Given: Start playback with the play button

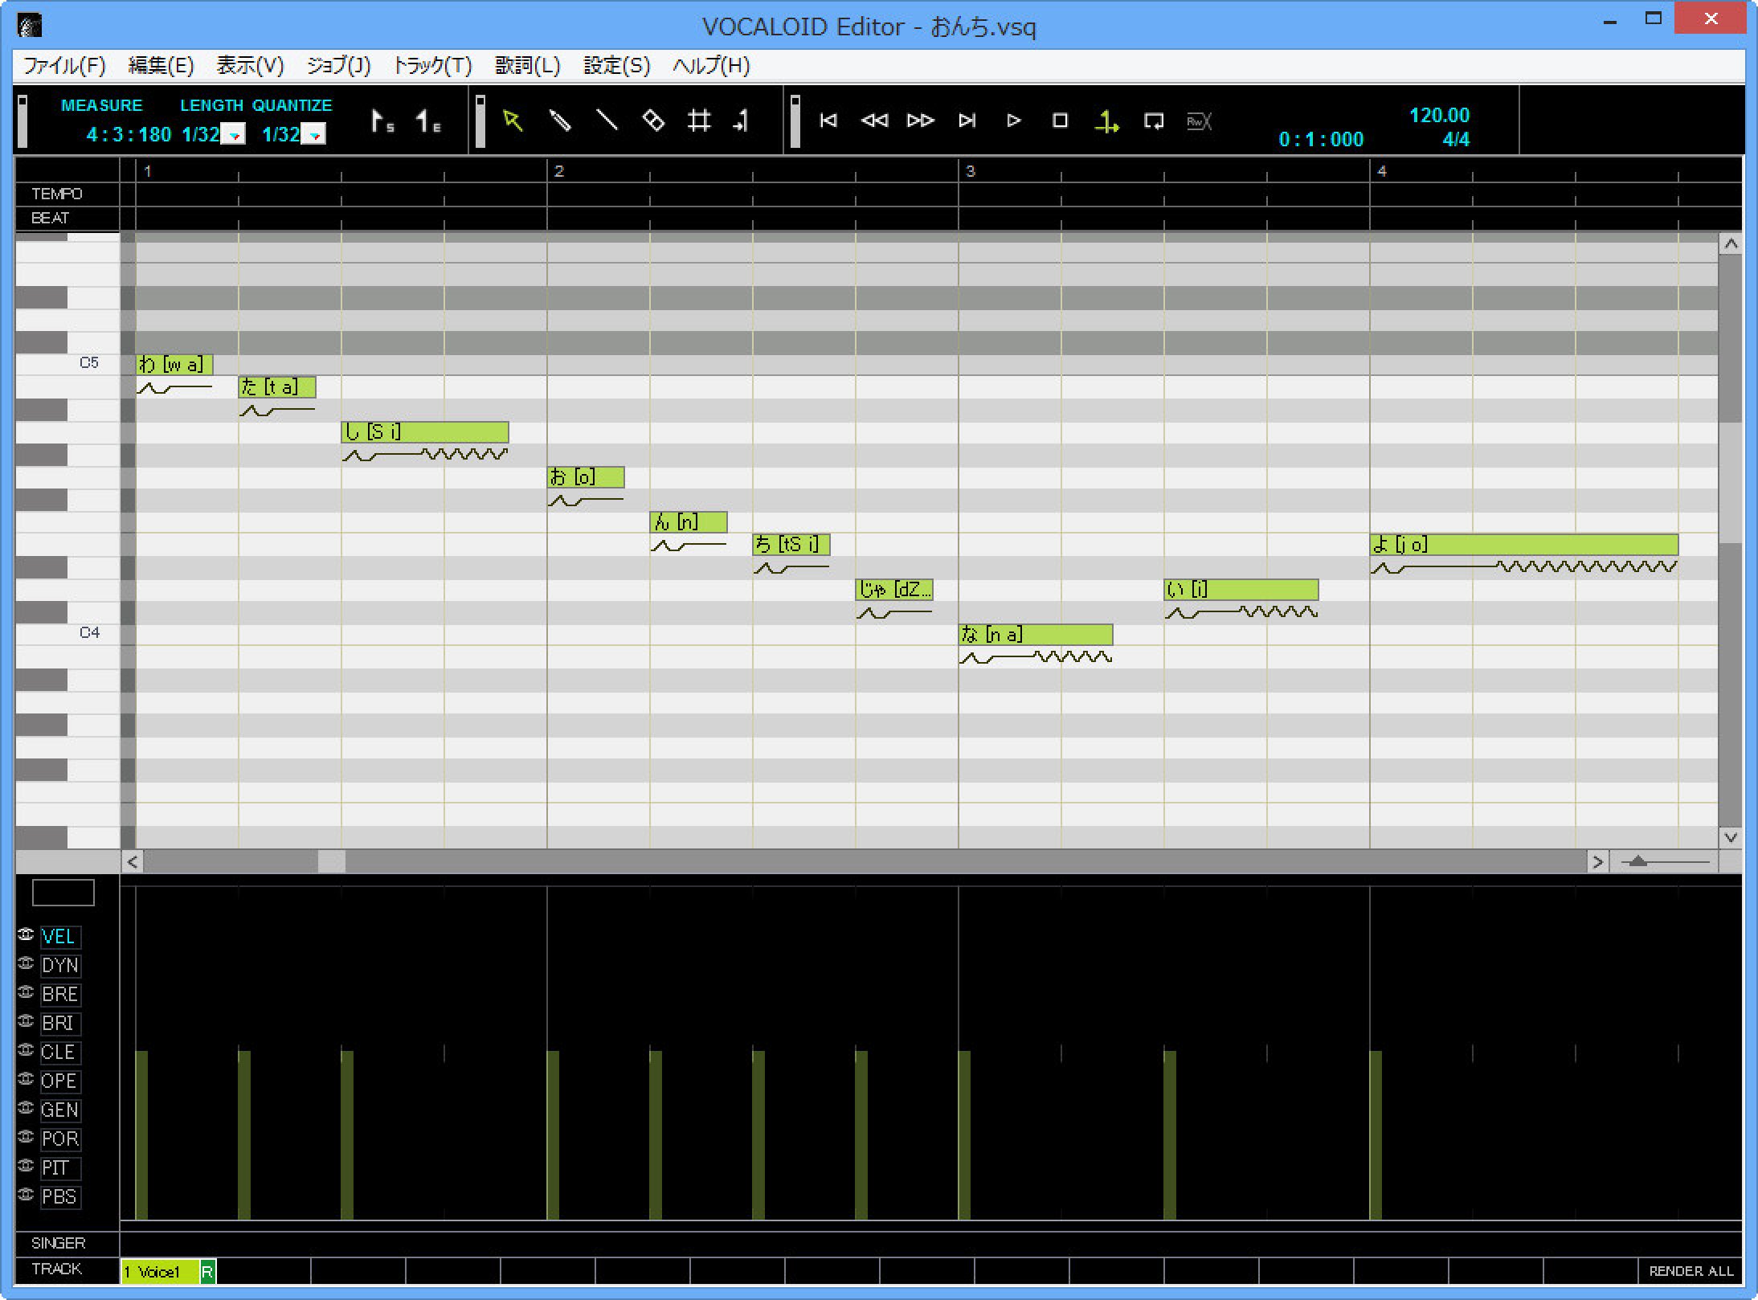Looking at the screenshot, I should pyautogui.click(x=1014, y=121).
